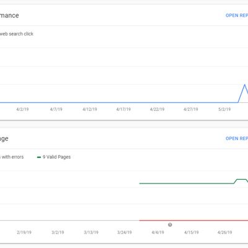Click the blue clicks peak near 5/2/19
This screenshot has height=248, width=248.
tap(245, 85)
